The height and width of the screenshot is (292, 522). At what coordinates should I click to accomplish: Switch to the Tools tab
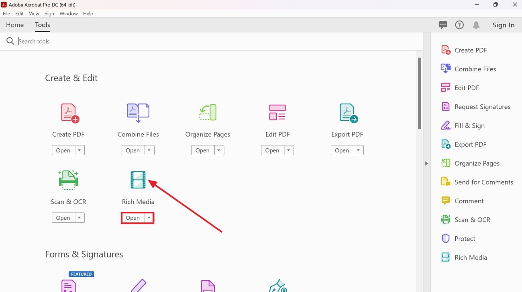point(43,25)
